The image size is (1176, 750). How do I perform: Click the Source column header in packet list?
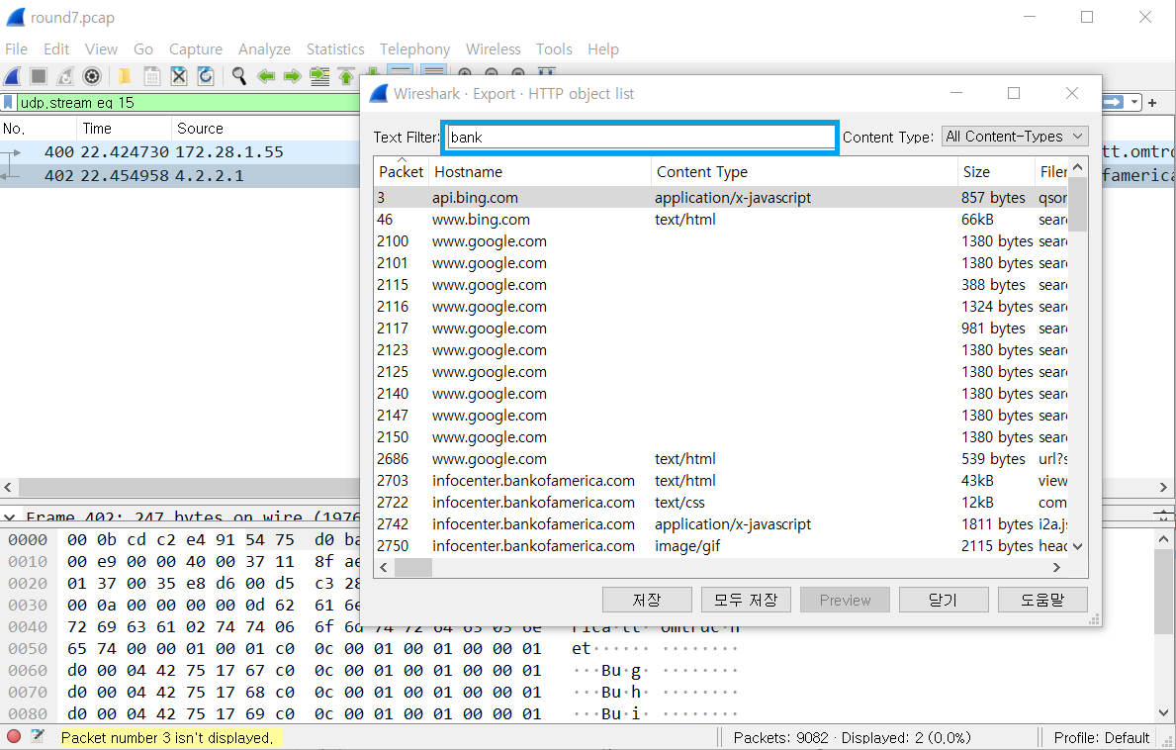(265, 129)
